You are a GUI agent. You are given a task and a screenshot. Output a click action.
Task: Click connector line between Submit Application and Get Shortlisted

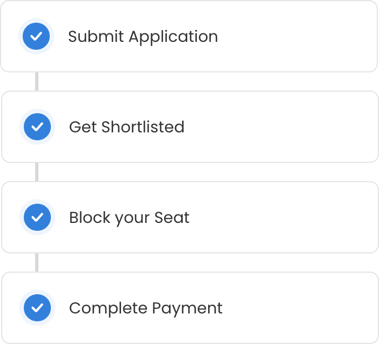tap(37, 81)
